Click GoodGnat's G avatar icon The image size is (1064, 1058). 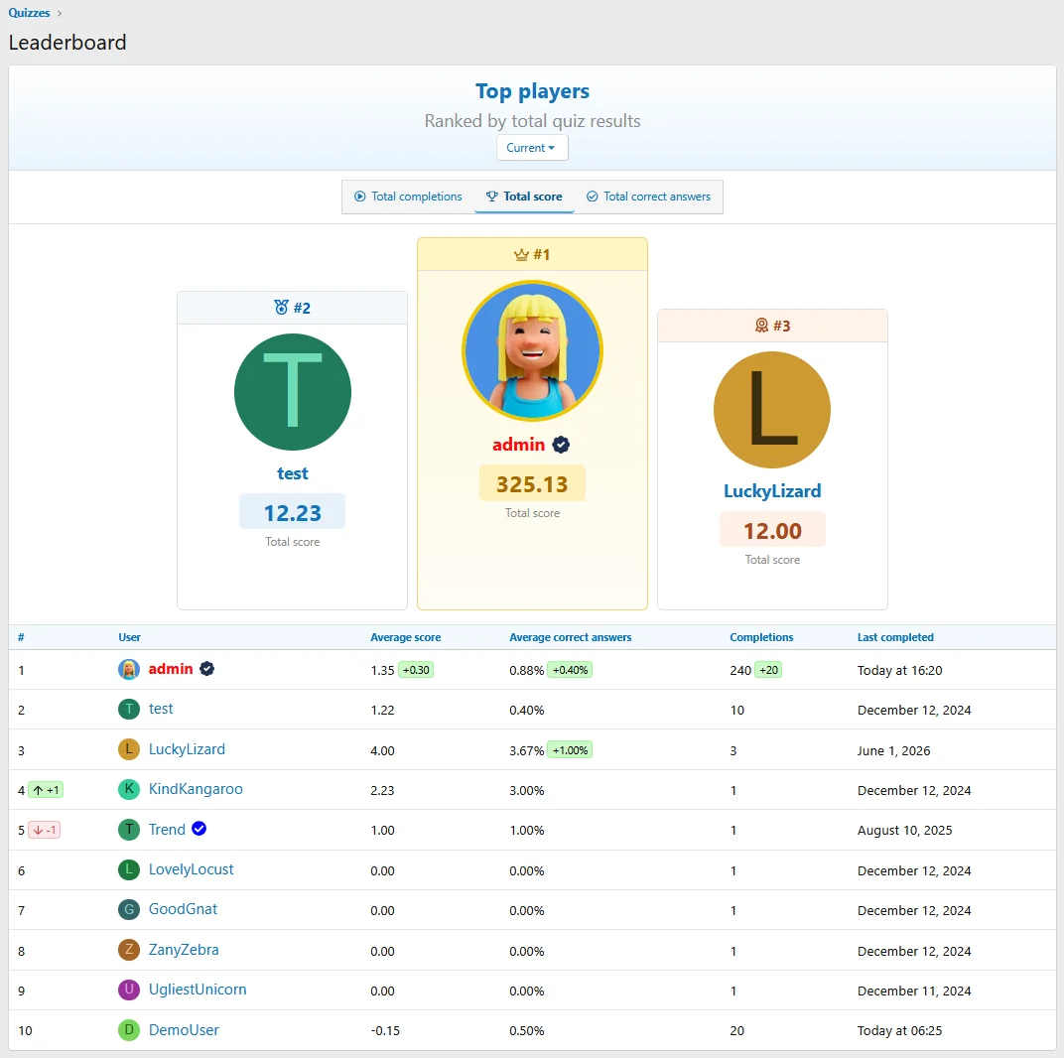pyautogui.click(x=129, y=909)
